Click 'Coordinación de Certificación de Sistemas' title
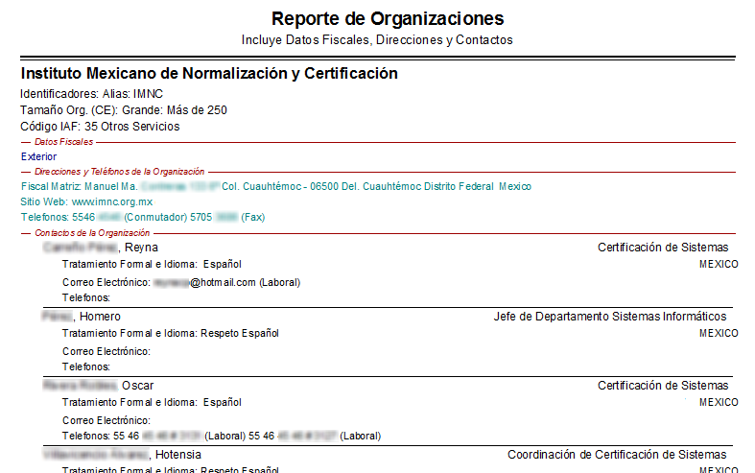 coord(617,455)
